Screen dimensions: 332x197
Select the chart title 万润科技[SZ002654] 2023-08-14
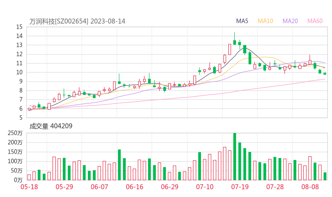pos(77,21)
